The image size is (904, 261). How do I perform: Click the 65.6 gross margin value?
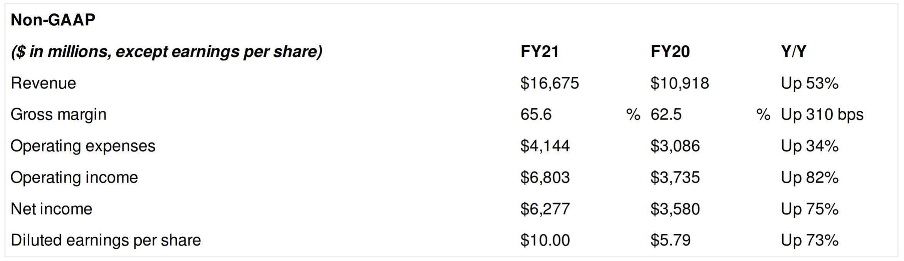[536, 115]
